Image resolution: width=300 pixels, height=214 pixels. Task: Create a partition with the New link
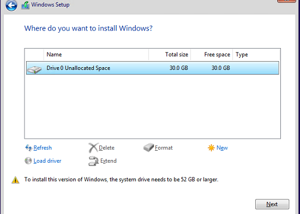[222, 148]
